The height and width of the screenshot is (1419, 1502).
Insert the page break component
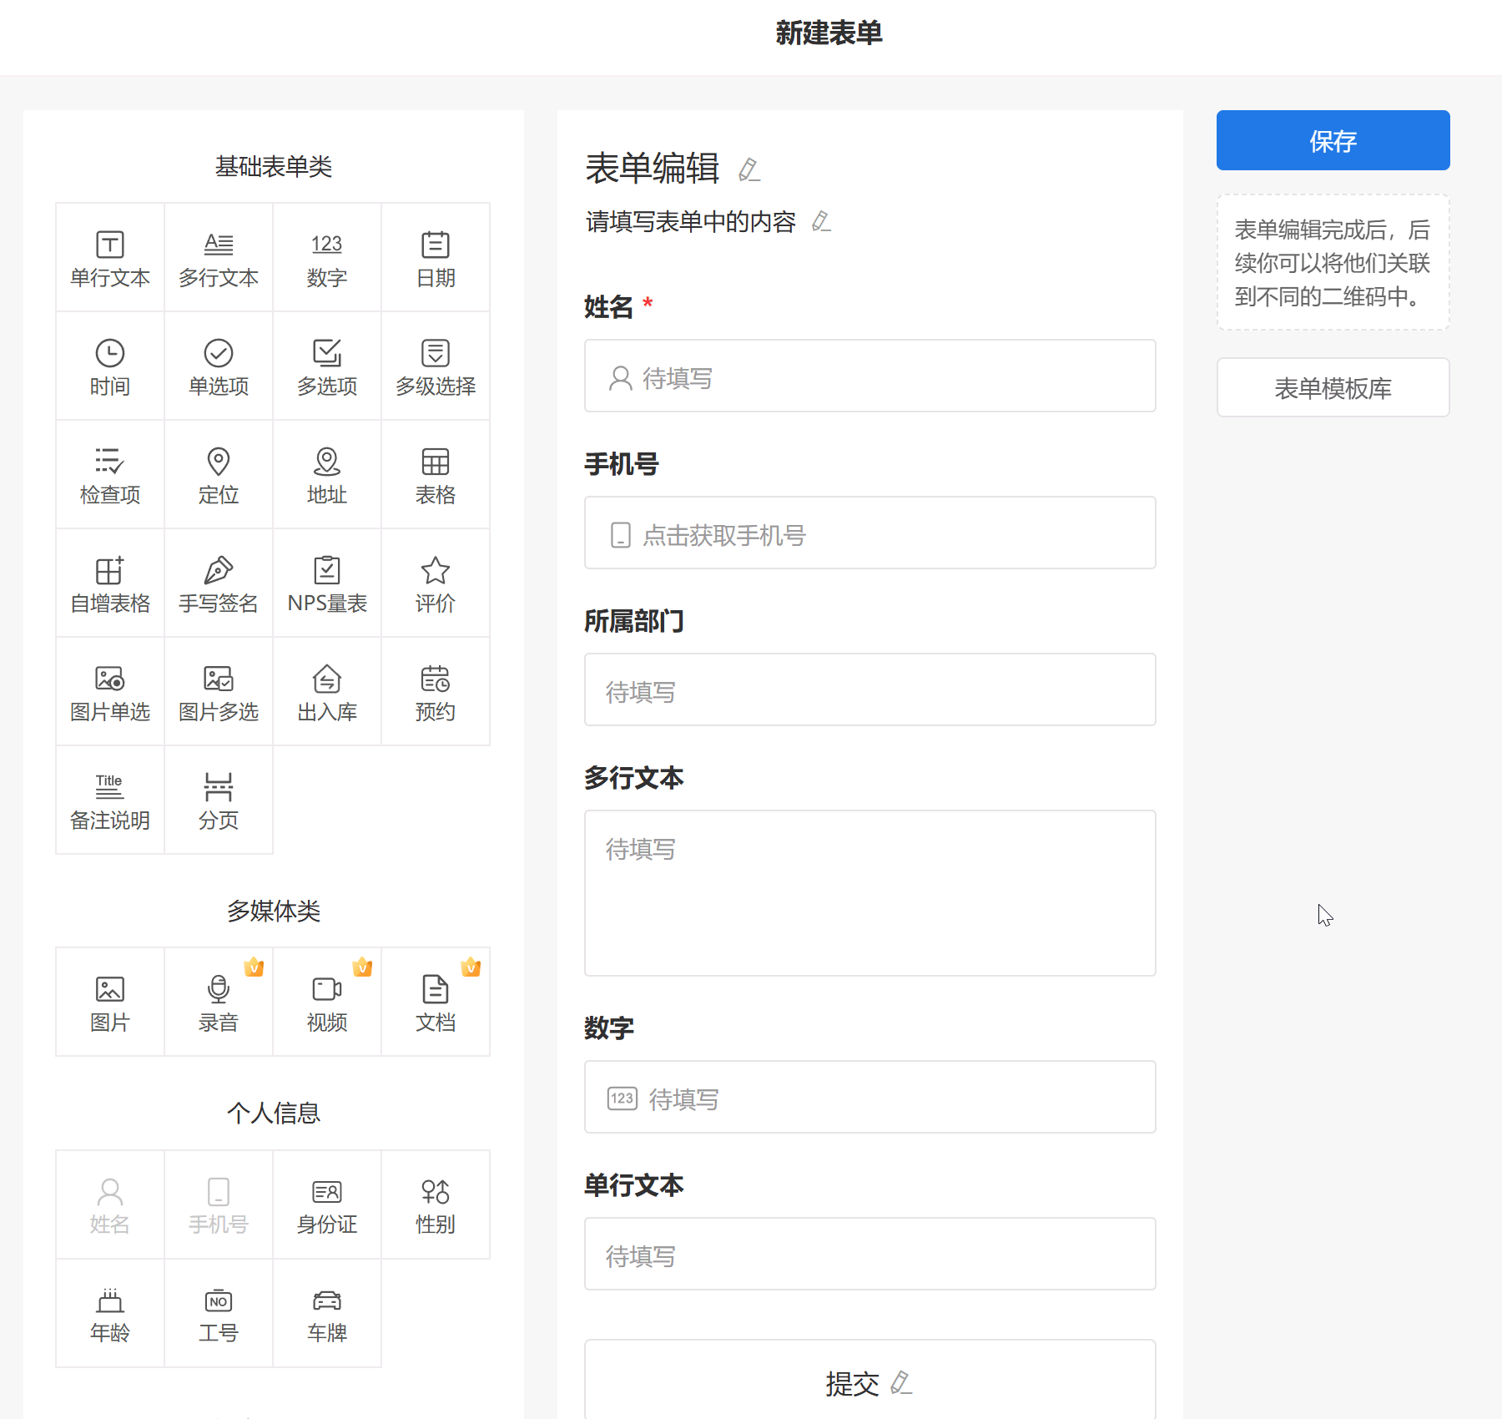coord(219,800)
